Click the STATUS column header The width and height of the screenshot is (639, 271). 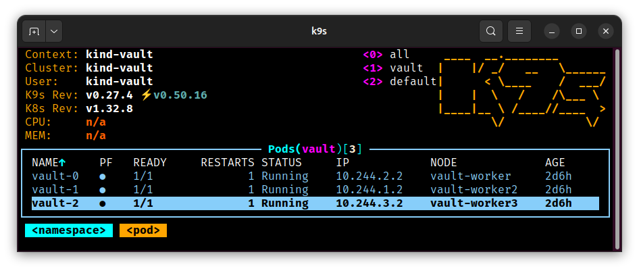[x=282, y=163]
